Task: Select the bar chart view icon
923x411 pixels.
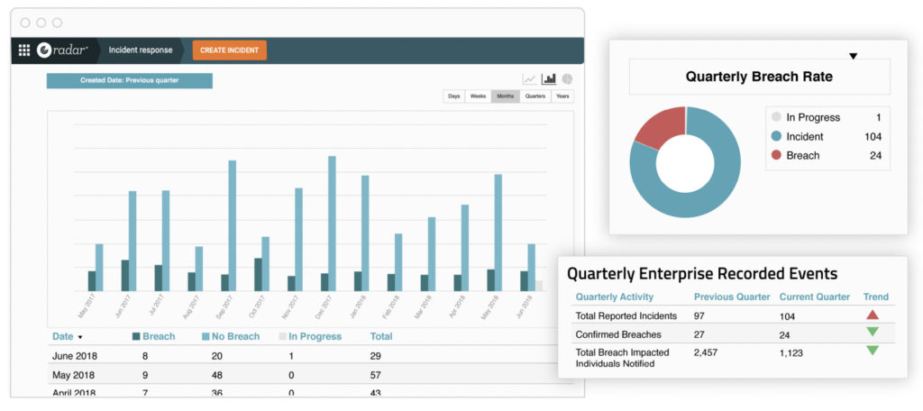Action: pos(549,79)
